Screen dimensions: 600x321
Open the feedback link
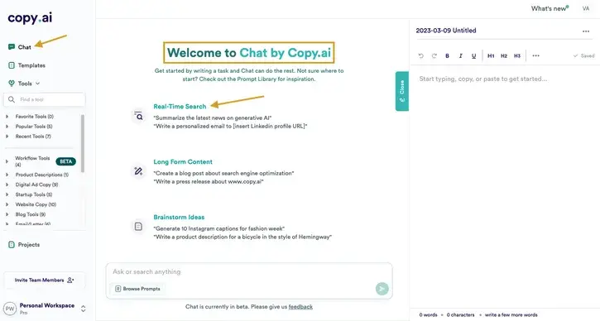[300, 307]
